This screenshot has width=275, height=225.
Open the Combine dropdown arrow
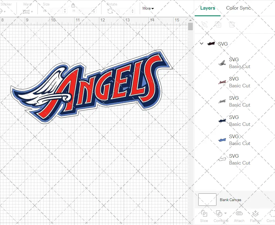[226, 213]
